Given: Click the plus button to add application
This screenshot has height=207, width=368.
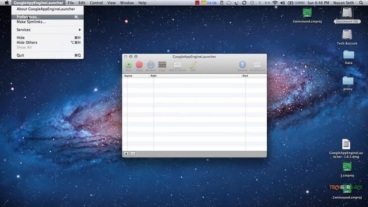Looking at the screenshot, I should coord(126,154).
